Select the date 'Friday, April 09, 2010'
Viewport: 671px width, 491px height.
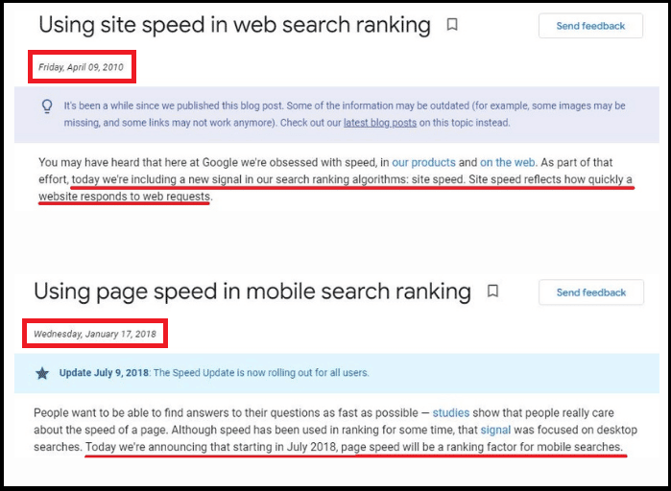pyautogui.click(x=81, y=67)
